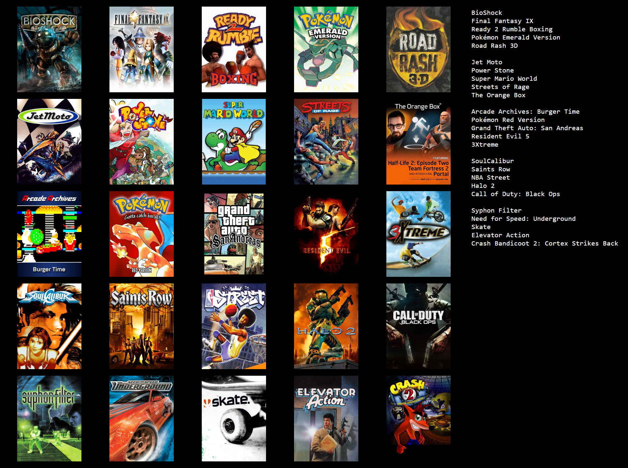
Task: Open the Streets of Rage cover
Action: click(326, 142)
